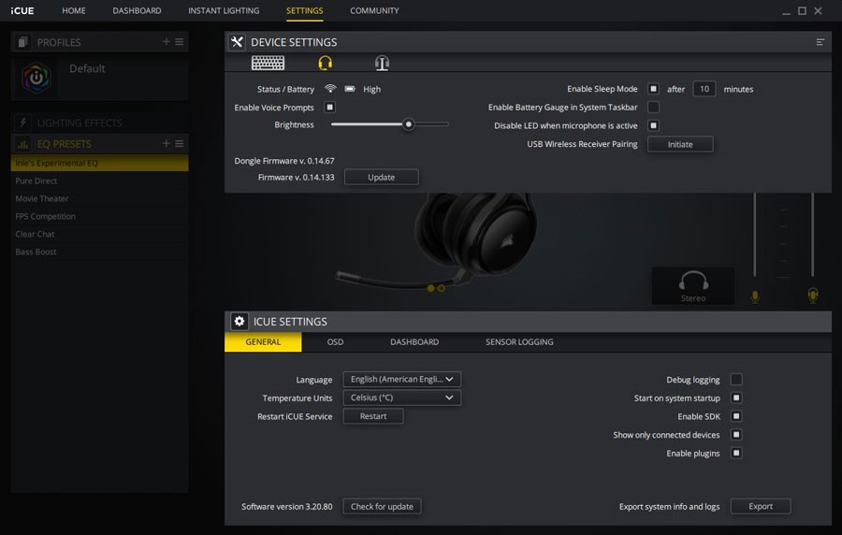Toggle Start on system startup checkbox
The width and height of the screenshot is (842, 535).
(736, 398)
